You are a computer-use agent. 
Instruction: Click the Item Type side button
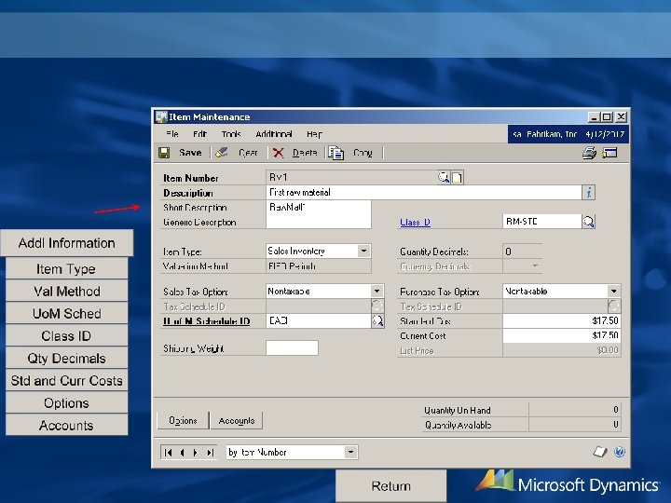point(66,268)
